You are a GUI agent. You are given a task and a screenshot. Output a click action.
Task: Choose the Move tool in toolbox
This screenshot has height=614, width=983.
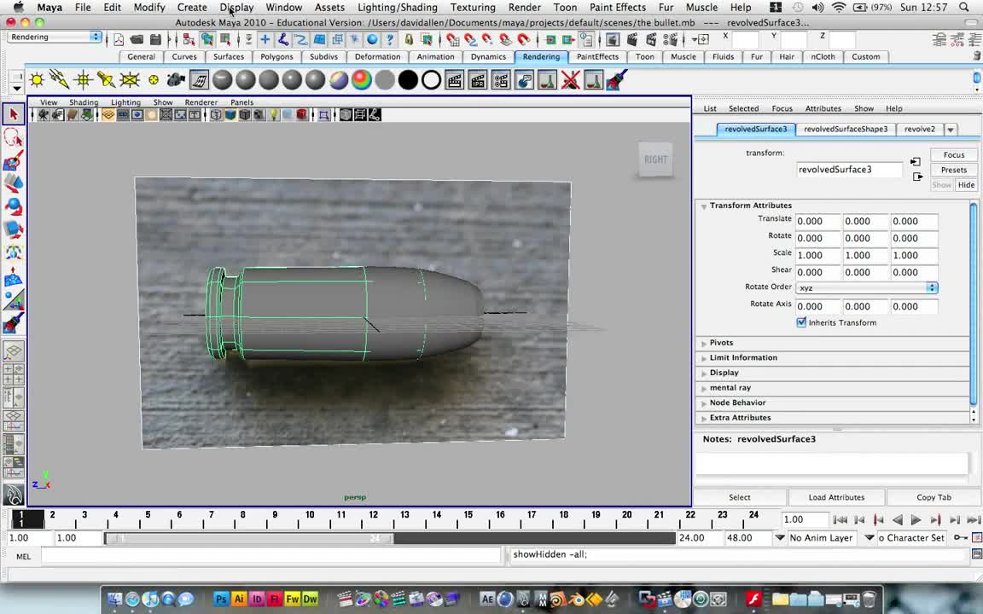coord(13,183)
